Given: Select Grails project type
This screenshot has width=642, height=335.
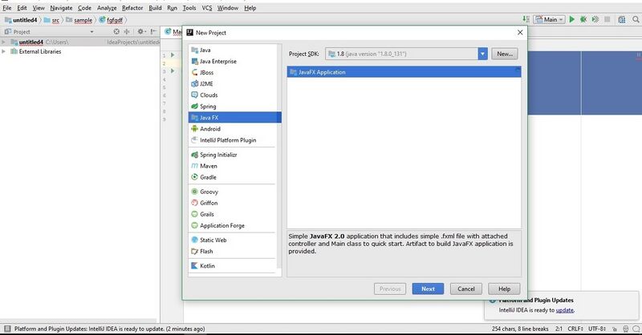Looking at the screenshot, I should pos(234,214).
